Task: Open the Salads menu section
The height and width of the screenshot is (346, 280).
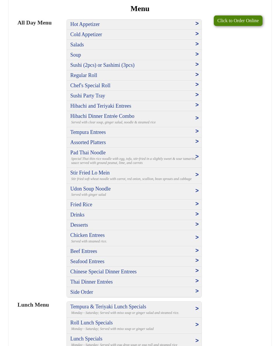Action: click(x=77, y=45)
